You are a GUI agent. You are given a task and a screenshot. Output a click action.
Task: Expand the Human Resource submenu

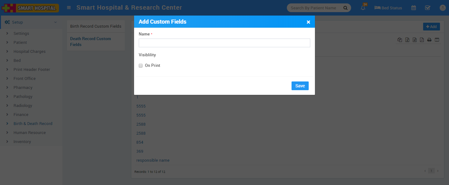tap(29, 133)
